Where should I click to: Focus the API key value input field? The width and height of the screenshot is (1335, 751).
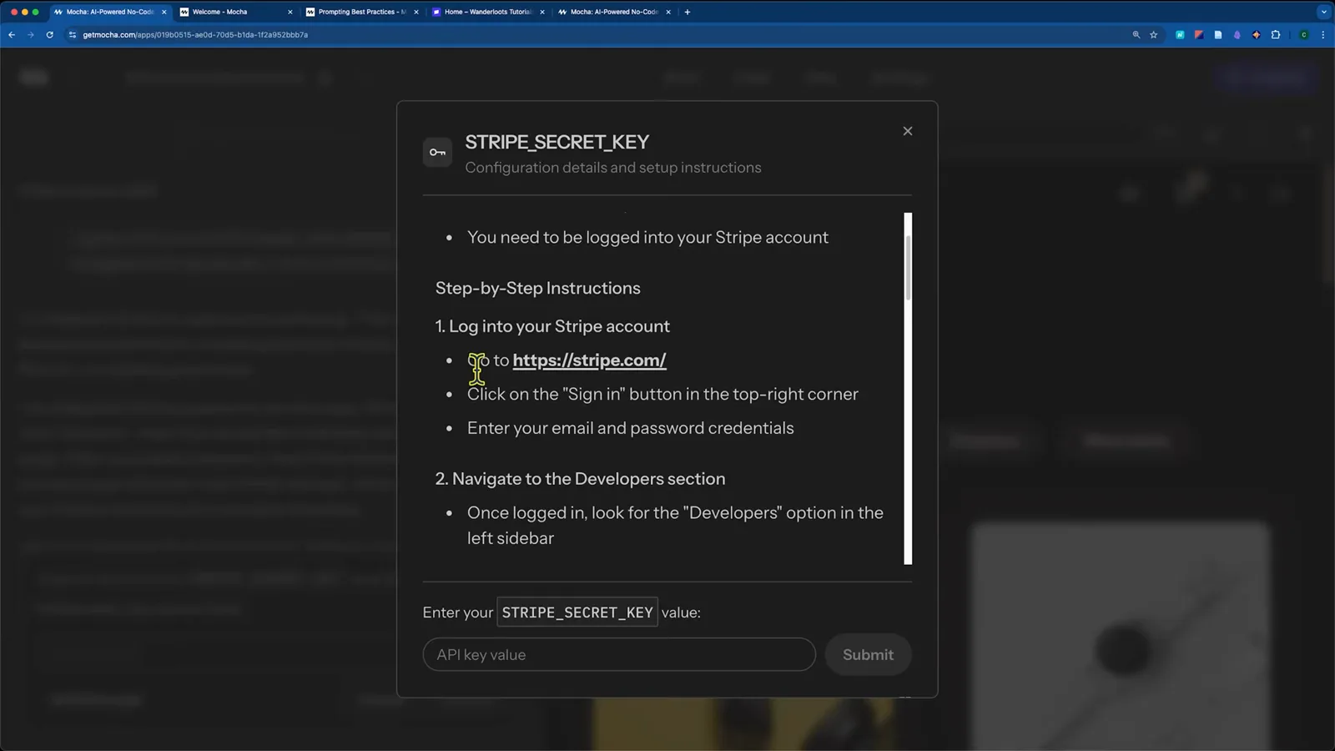click(x=619, y=654)
